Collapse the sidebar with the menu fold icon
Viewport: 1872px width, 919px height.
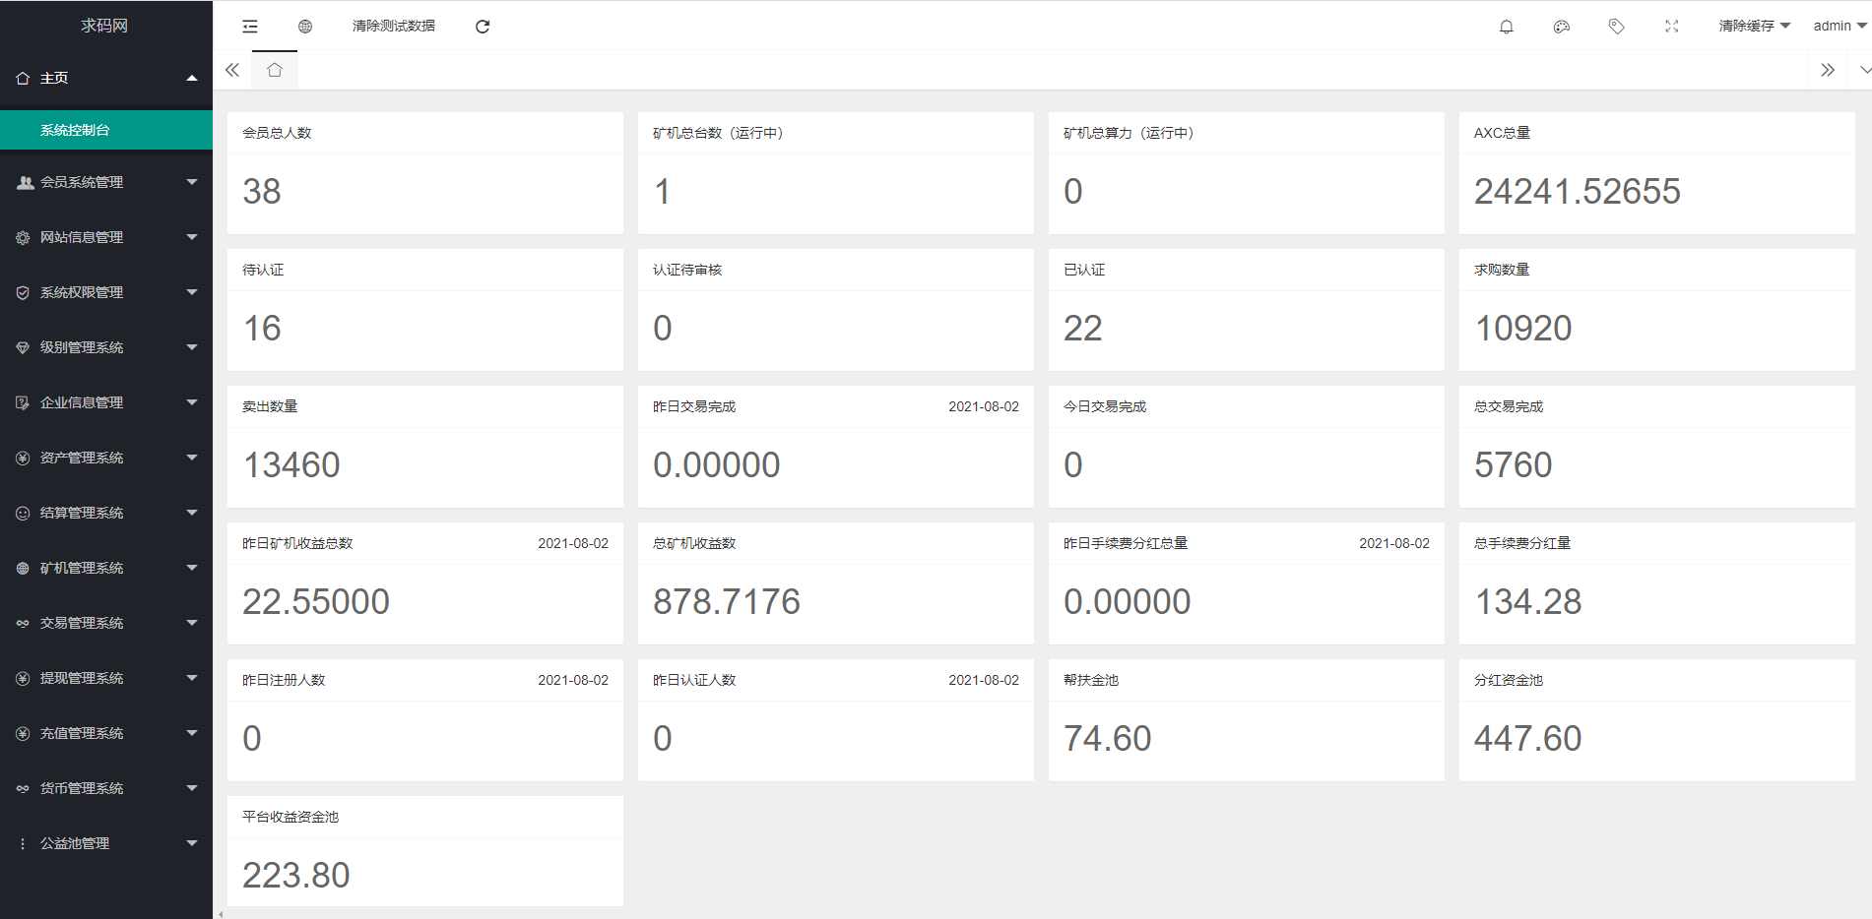tap(250, 27)
